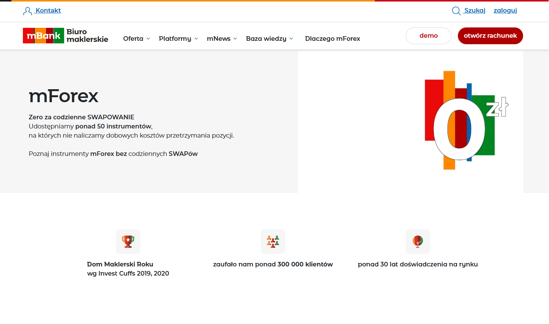
Task: Click the group of clients icon
Action: (273, 242)
